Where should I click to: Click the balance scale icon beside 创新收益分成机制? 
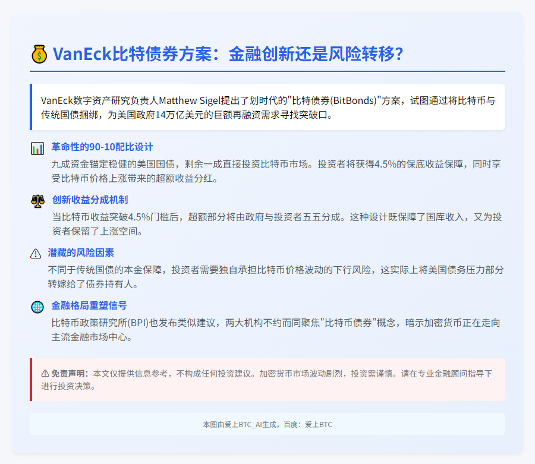click(x=37, y=201)
